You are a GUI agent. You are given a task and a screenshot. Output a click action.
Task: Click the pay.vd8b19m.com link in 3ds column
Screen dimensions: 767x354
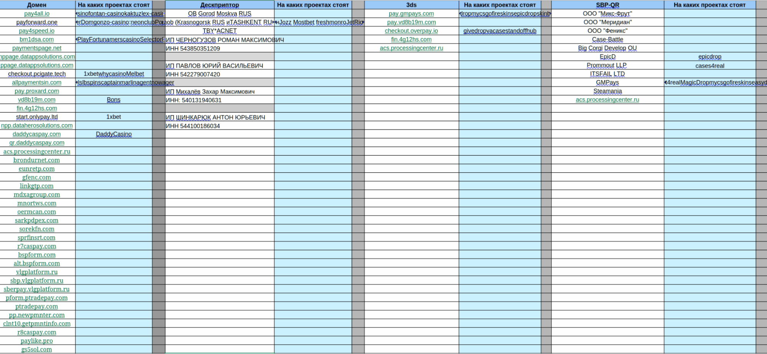(411, 22)
